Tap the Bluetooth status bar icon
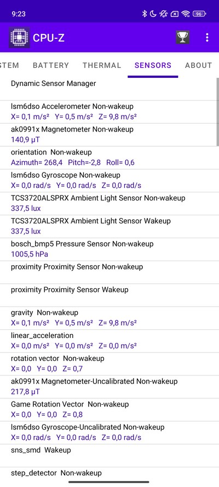 click(144, 14)
